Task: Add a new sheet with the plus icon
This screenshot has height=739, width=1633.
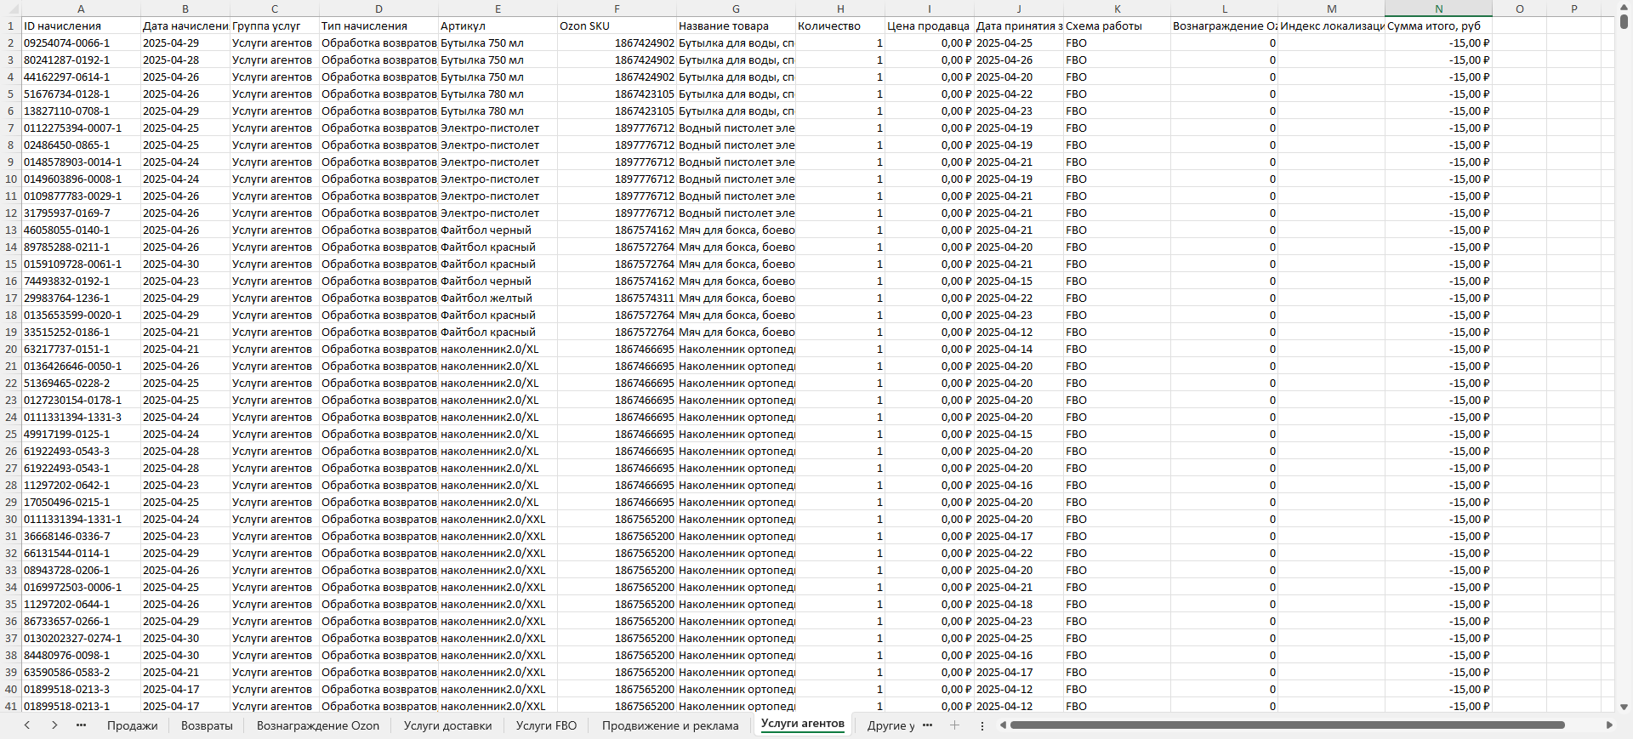Action: 954,725
